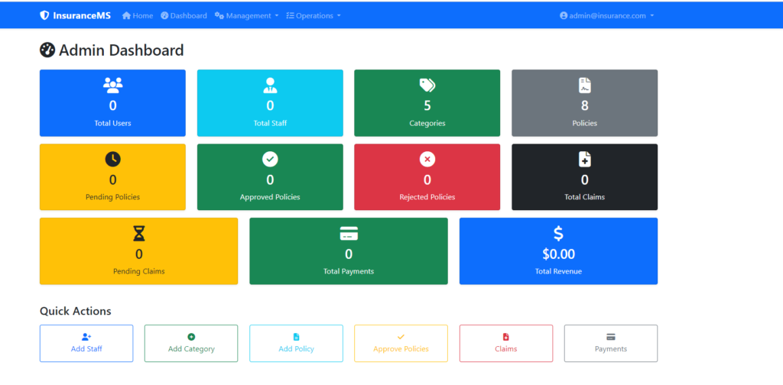
Task: Click the Claims quick action label
Action: (506, 348)
